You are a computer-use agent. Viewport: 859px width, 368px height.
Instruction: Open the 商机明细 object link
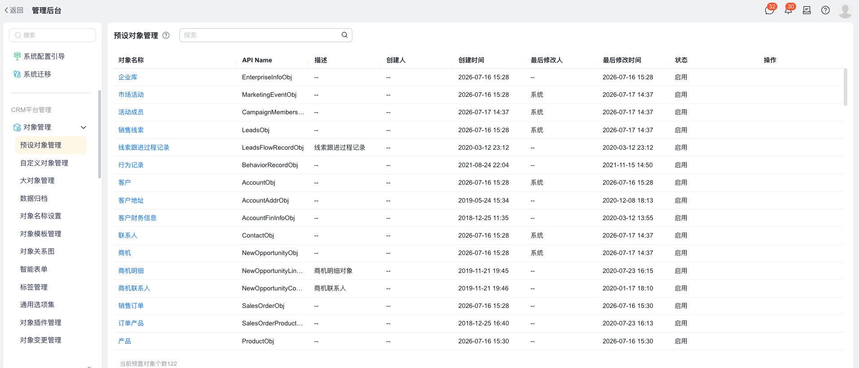pyautogui.click(x=131, y=271)
